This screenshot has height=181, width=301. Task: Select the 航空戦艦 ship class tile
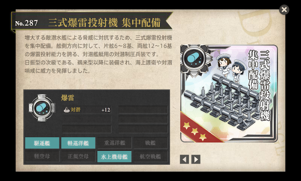(x=150, y=156)
